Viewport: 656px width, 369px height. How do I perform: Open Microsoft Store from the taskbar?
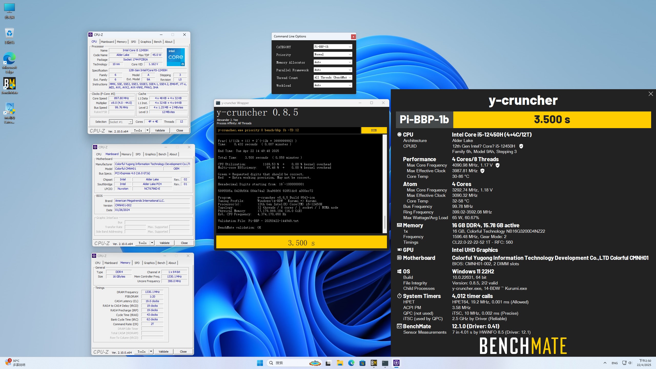pos(362,363)
